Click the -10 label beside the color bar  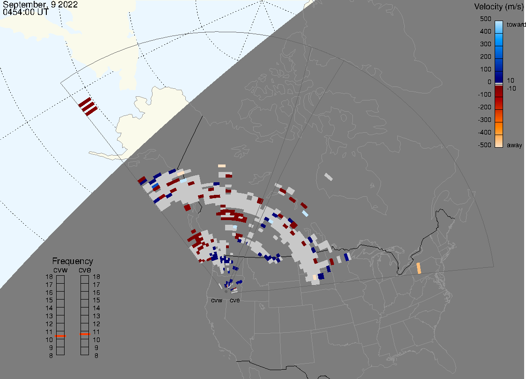pos(511,88)
